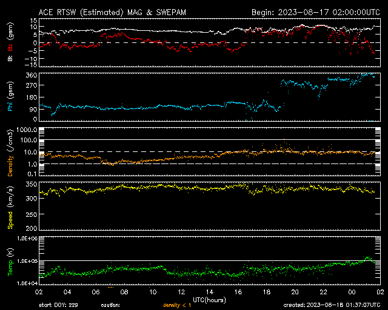Click the '22' hour label on time axis
This screenshot has height=310, width=388.
(323, 292)
